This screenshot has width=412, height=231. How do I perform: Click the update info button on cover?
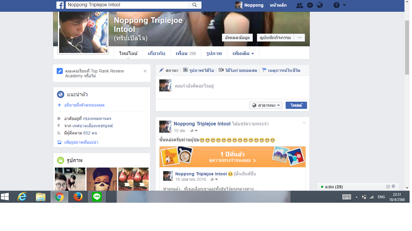tap(237, 38)
